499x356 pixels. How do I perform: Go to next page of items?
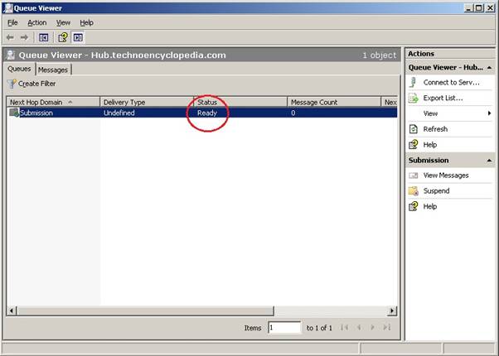373,327
